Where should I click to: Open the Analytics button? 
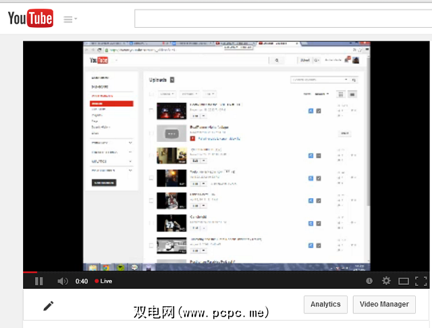[x=325, y=304]
